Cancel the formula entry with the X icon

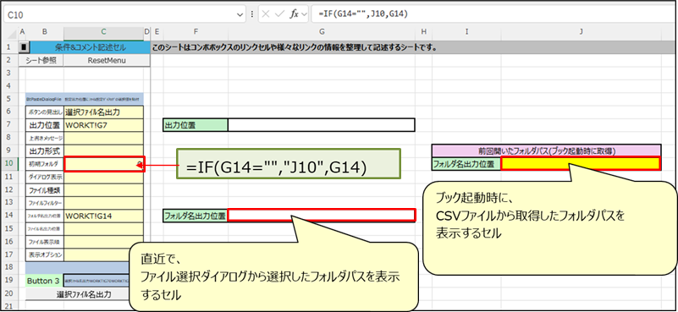coord(266,14)
